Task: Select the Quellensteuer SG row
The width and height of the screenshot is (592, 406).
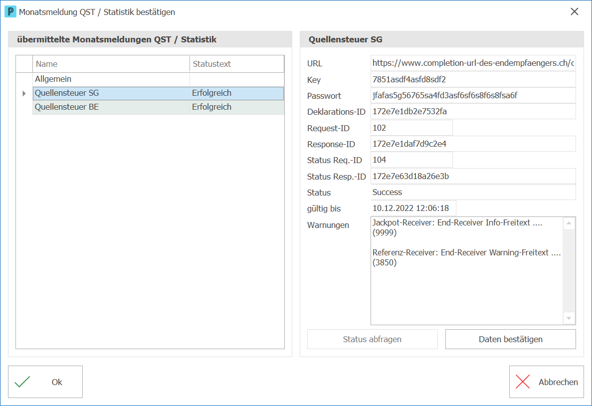Action: pos(159,93)
